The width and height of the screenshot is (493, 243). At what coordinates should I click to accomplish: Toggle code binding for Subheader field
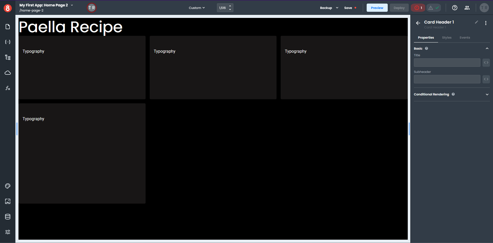(486, 79)
